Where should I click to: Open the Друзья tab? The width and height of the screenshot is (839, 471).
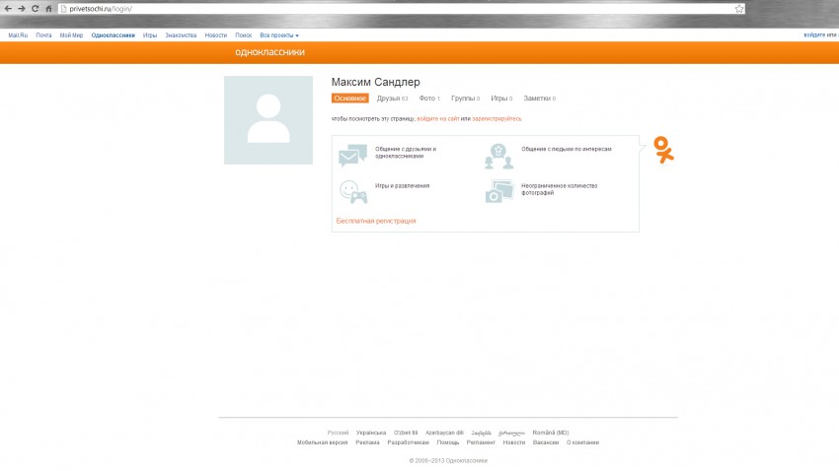click(x=392, y=99)
